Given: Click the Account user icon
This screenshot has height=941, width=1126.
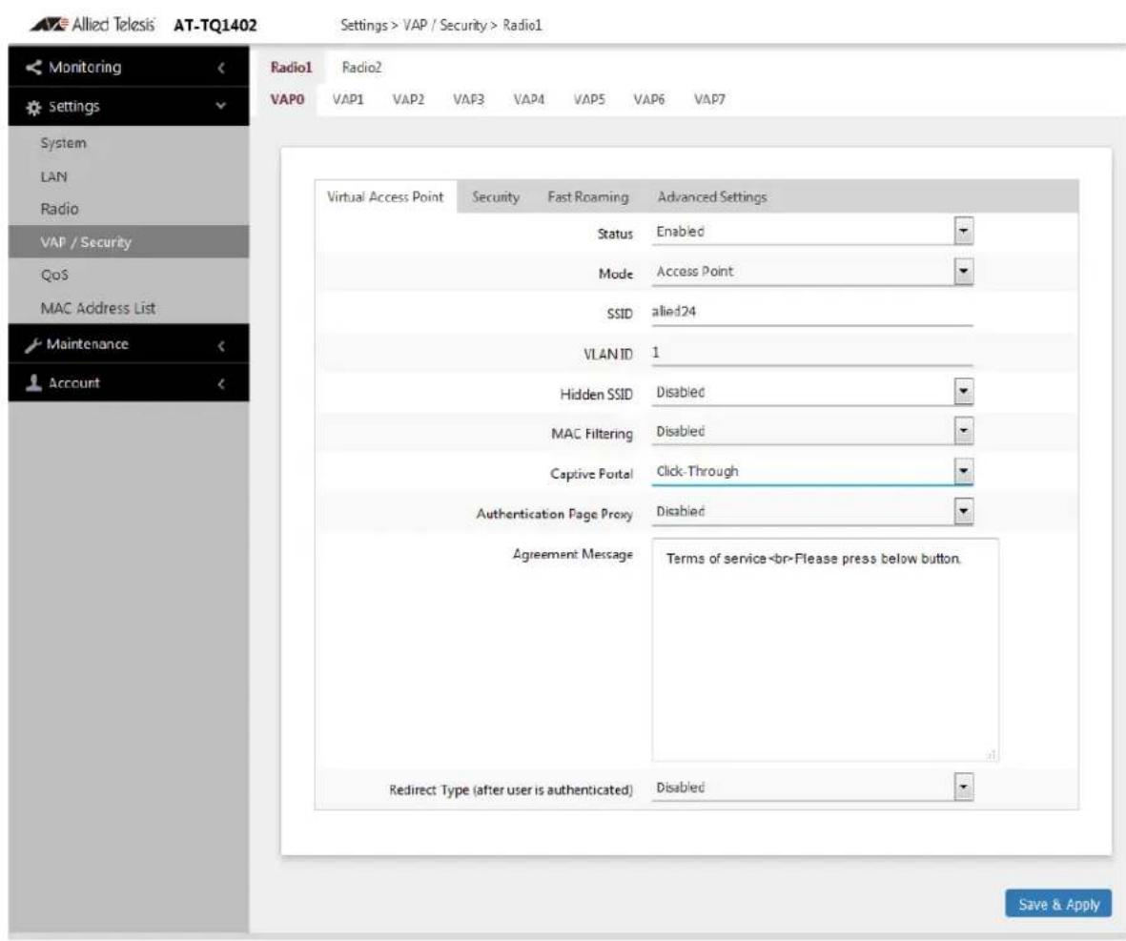Looking at the screenshot, I should (33, 383).
